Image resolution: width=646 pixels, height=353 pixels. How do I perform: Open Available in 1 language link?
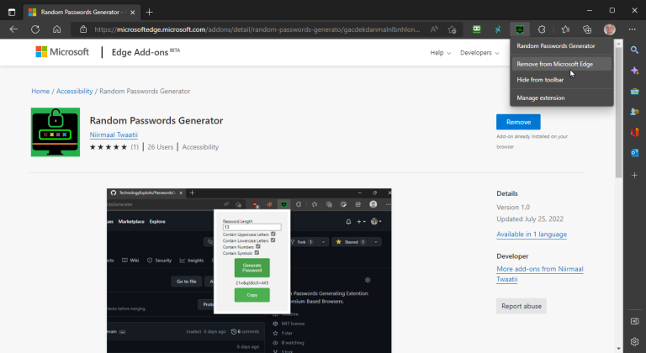[x=532, y=234]
